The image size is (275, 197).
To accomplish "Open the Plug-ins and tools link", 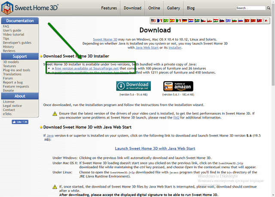I will tap(16, 70).
